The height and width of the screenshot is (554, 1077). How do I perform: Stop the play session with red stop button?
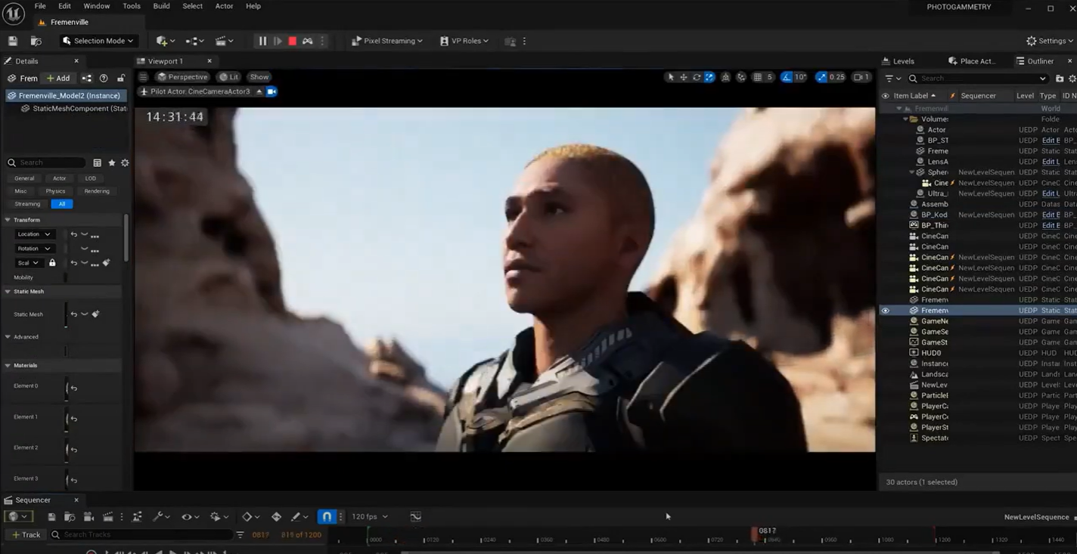point(292,41)
